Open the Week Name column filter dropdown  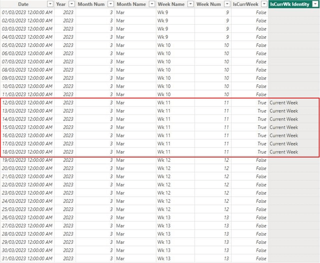pyautogui.click(x=190, y=4)
